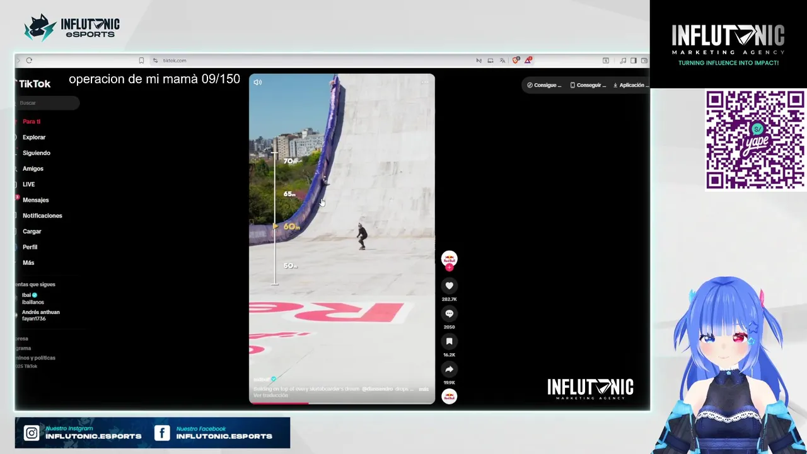Screen dimensions: 807x454
Task: Open followed account Ibai ibaillanos
Action: [x=33, y=298]
